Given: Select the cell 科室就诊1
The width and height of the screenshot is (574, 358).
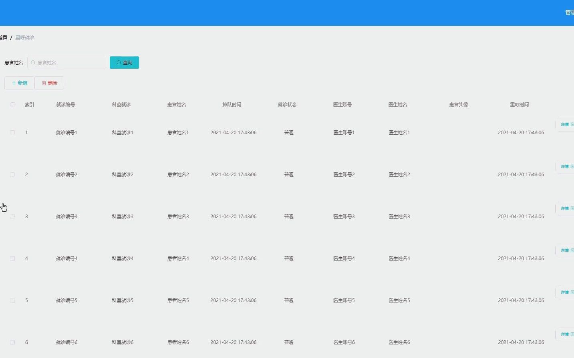Looking at the screenshot, I should pos(123,133).
